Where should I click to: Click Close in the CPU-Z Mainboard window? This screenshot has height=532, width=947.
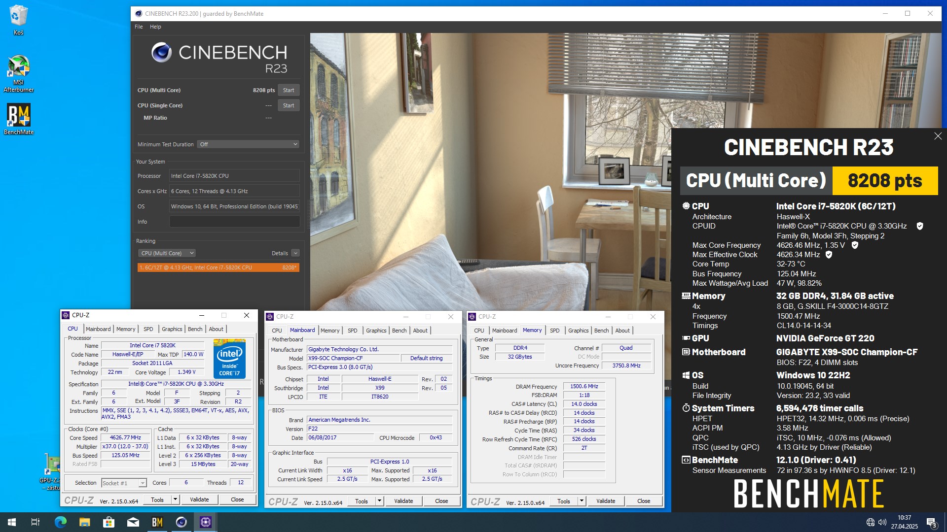441,501
